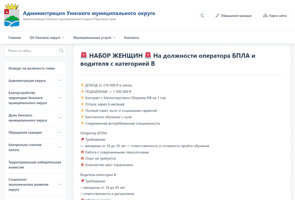Open the Муниципальные услуги menu

point(94,38)
